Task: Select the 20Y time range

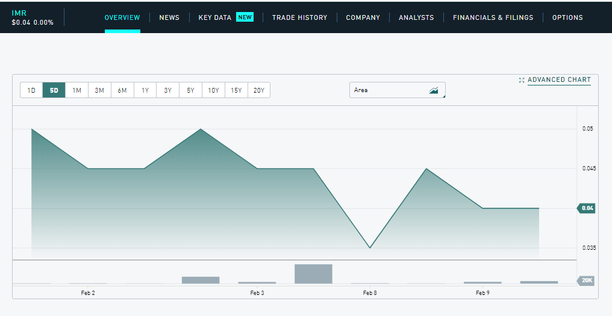Action: coord(259,90)
